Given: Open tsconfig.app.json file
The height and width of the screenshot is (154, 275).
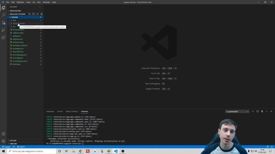Looking at the screenshot, I should point(25,55).
